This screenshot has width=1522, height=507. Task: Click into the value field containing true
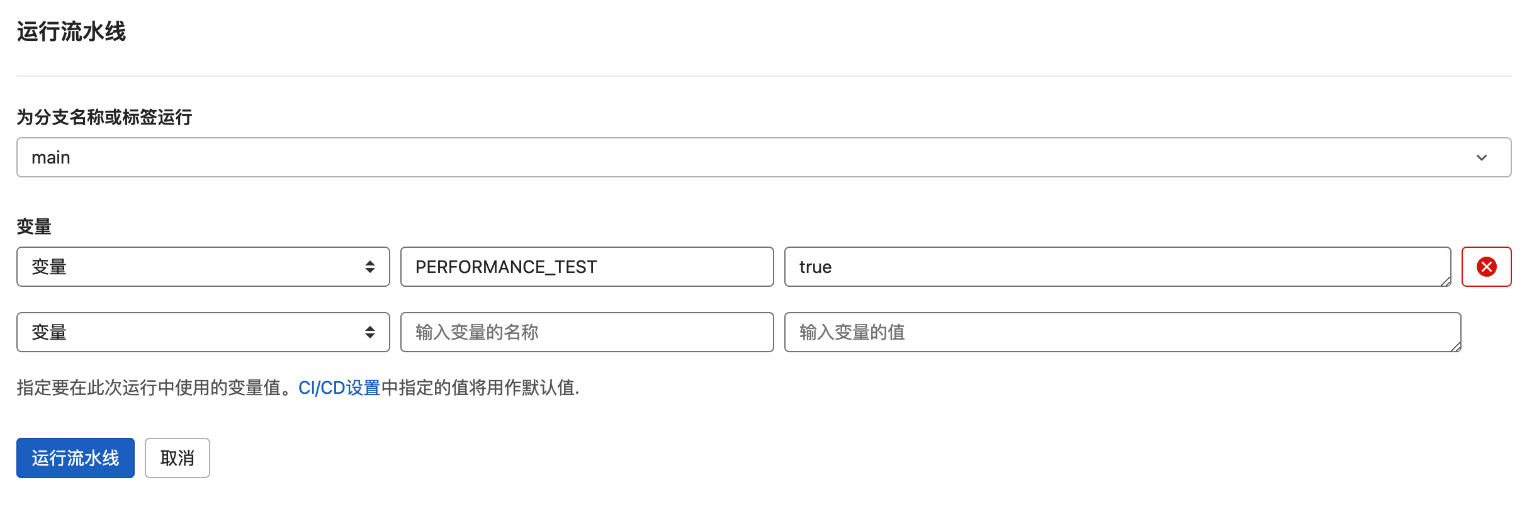[x=1114, y=267]
